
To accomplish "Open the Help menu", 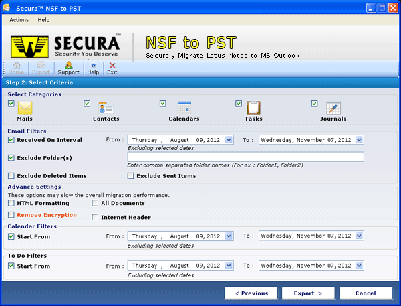I will pos(43,20).
